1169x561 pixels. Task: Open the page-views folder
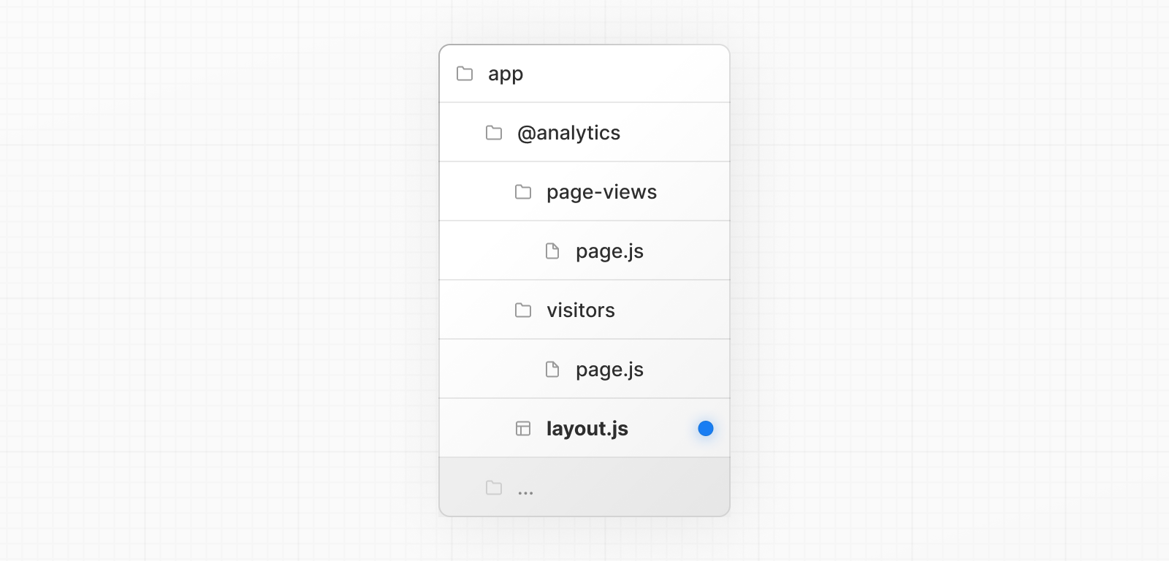click(601, 192)
